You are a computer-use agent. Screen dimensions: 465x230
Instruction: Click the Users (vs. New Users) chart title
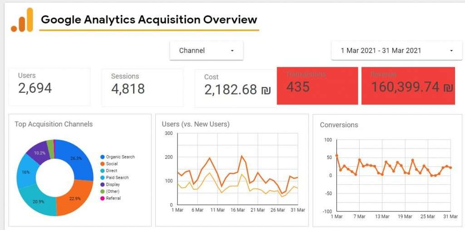point(196,124)
